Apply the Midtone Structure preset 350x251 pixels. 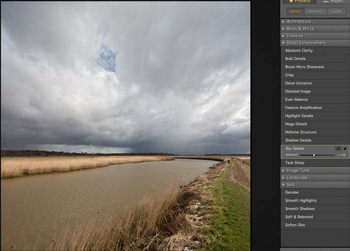(315, 132)
